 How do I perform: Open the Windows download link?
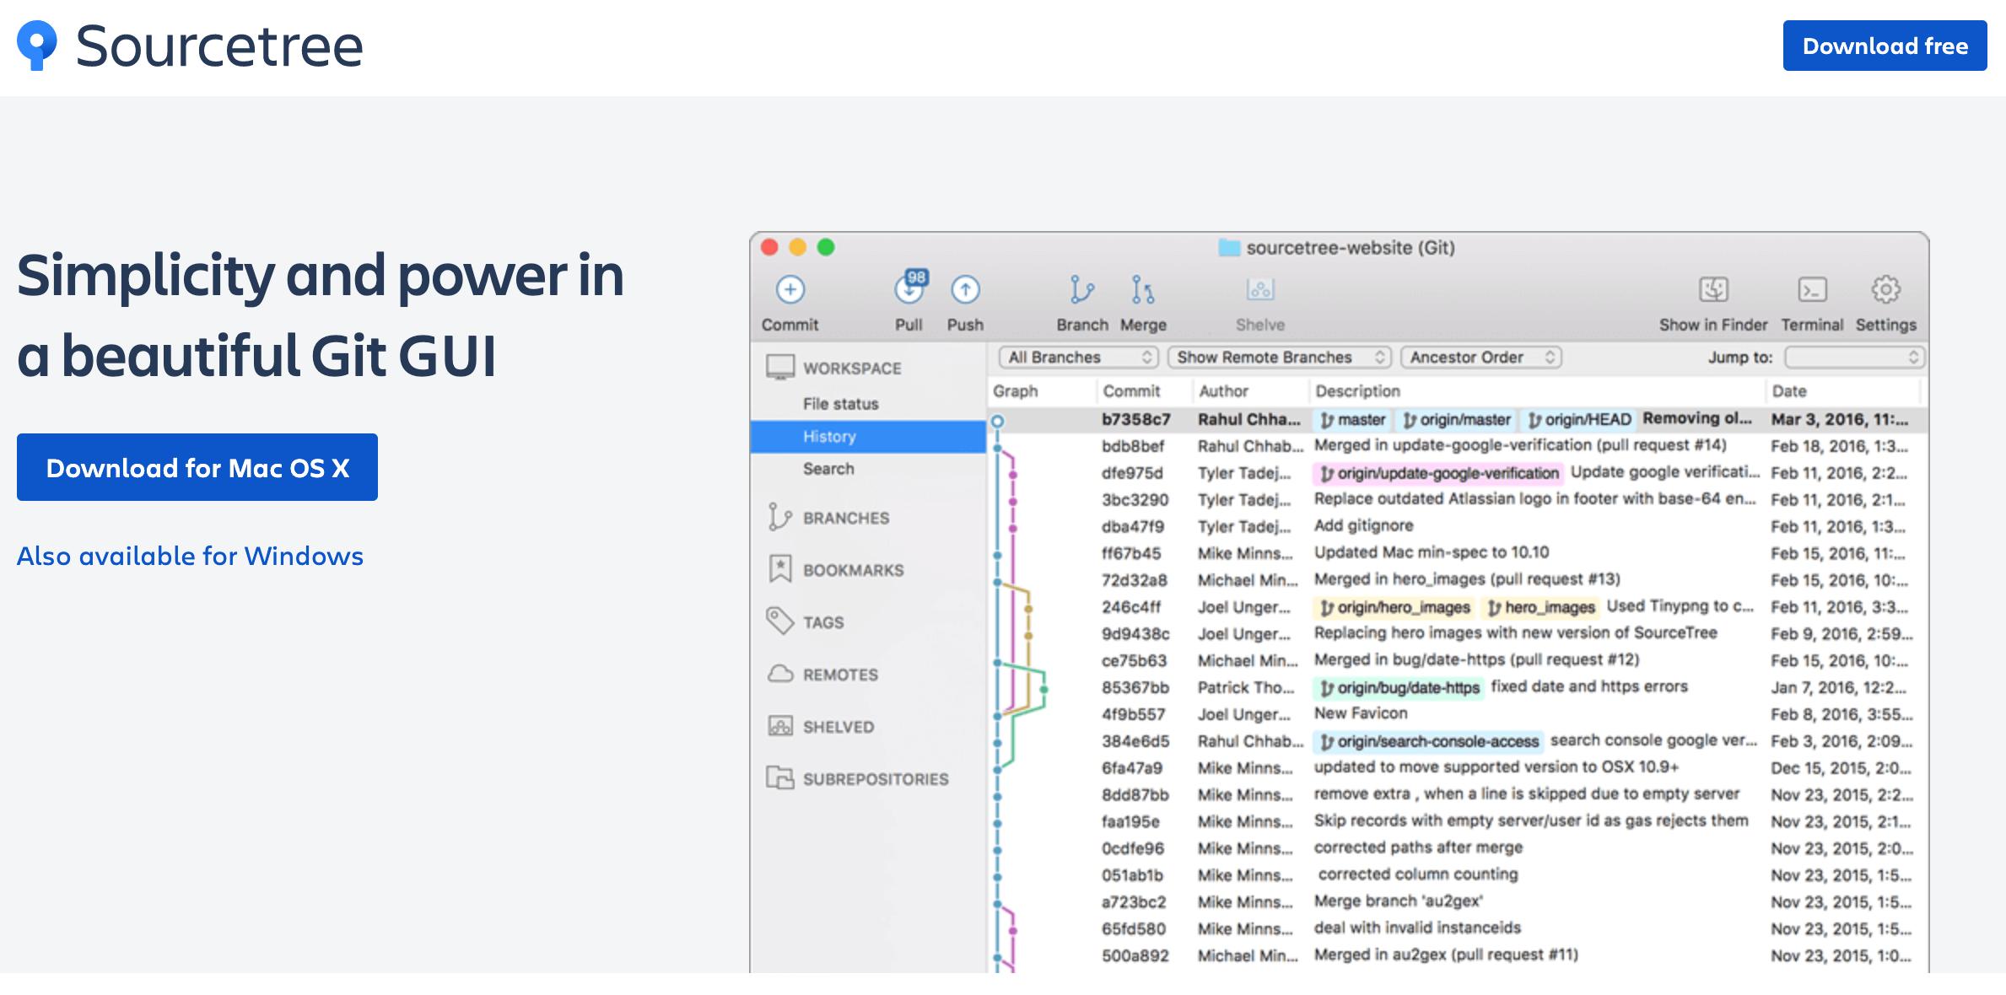pyautogui.click(x=190, y=556)
